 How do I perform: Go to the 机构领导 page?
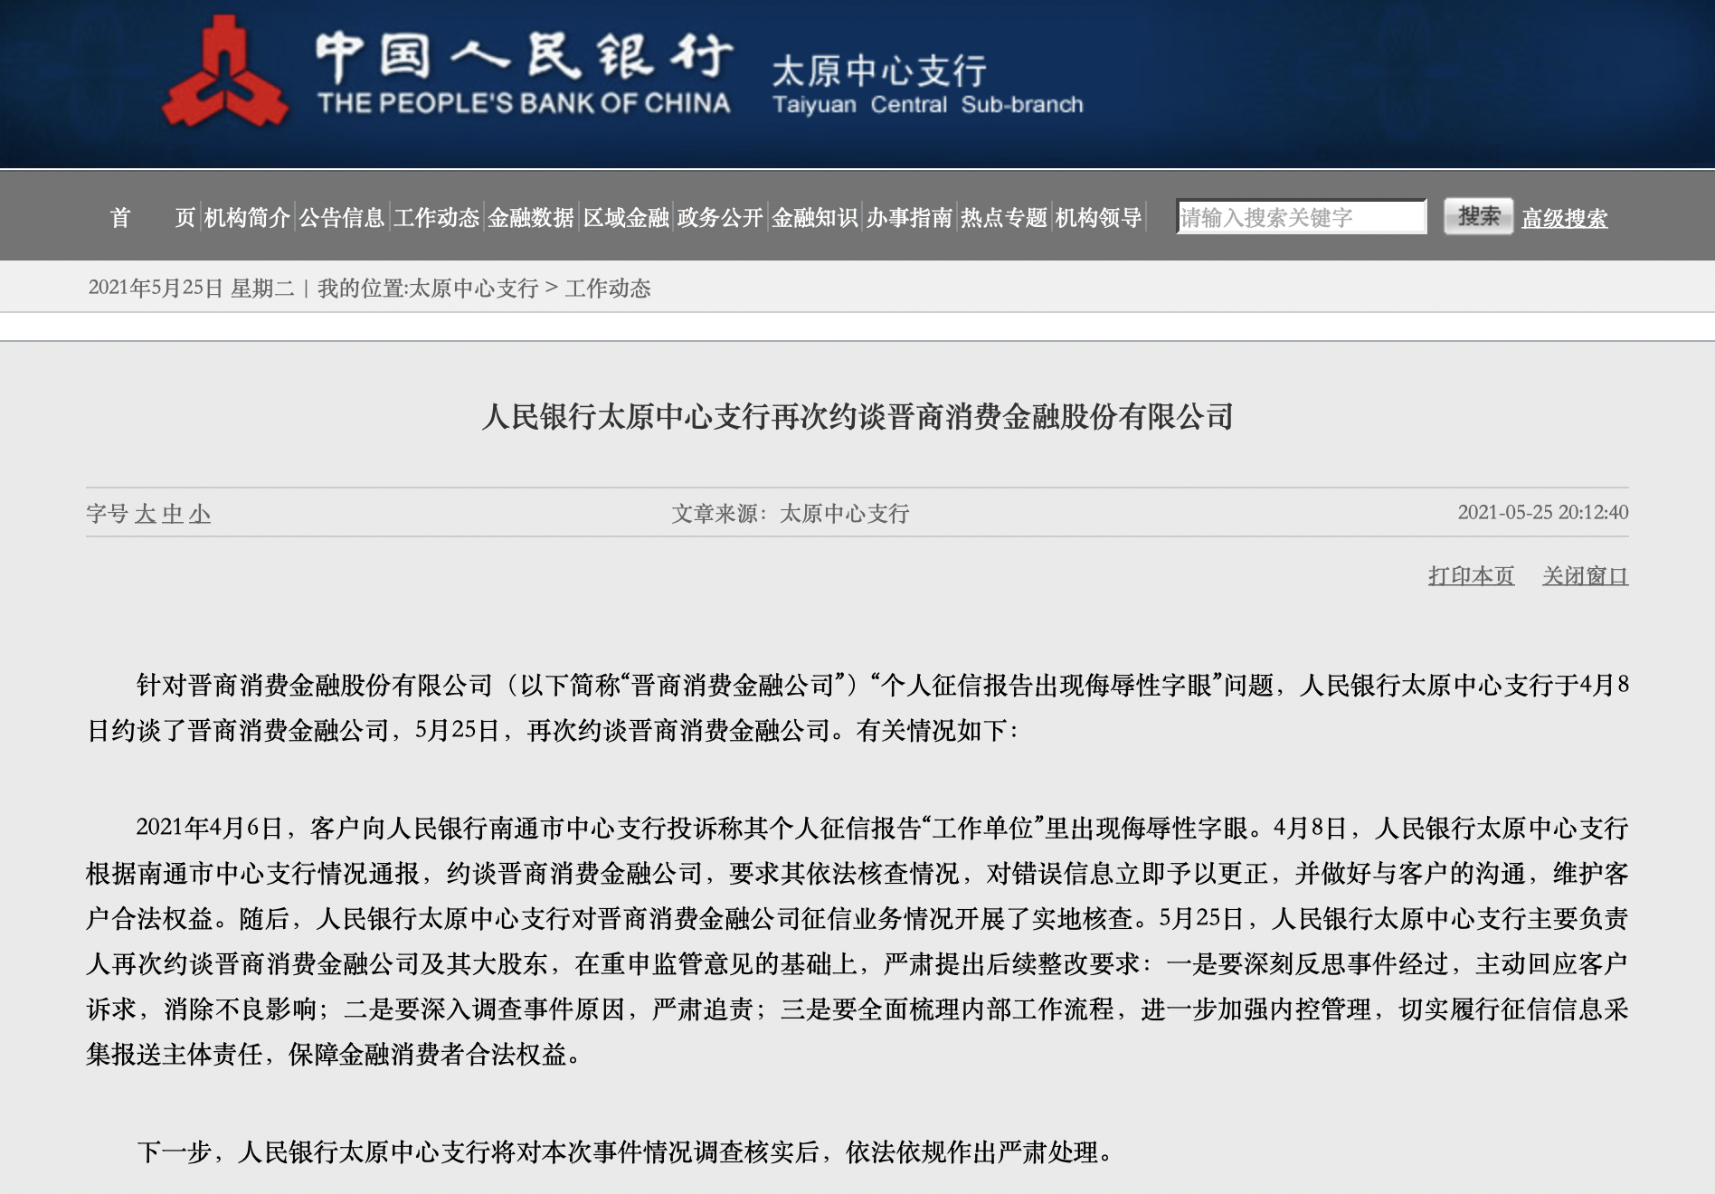tap(1098, 218)
